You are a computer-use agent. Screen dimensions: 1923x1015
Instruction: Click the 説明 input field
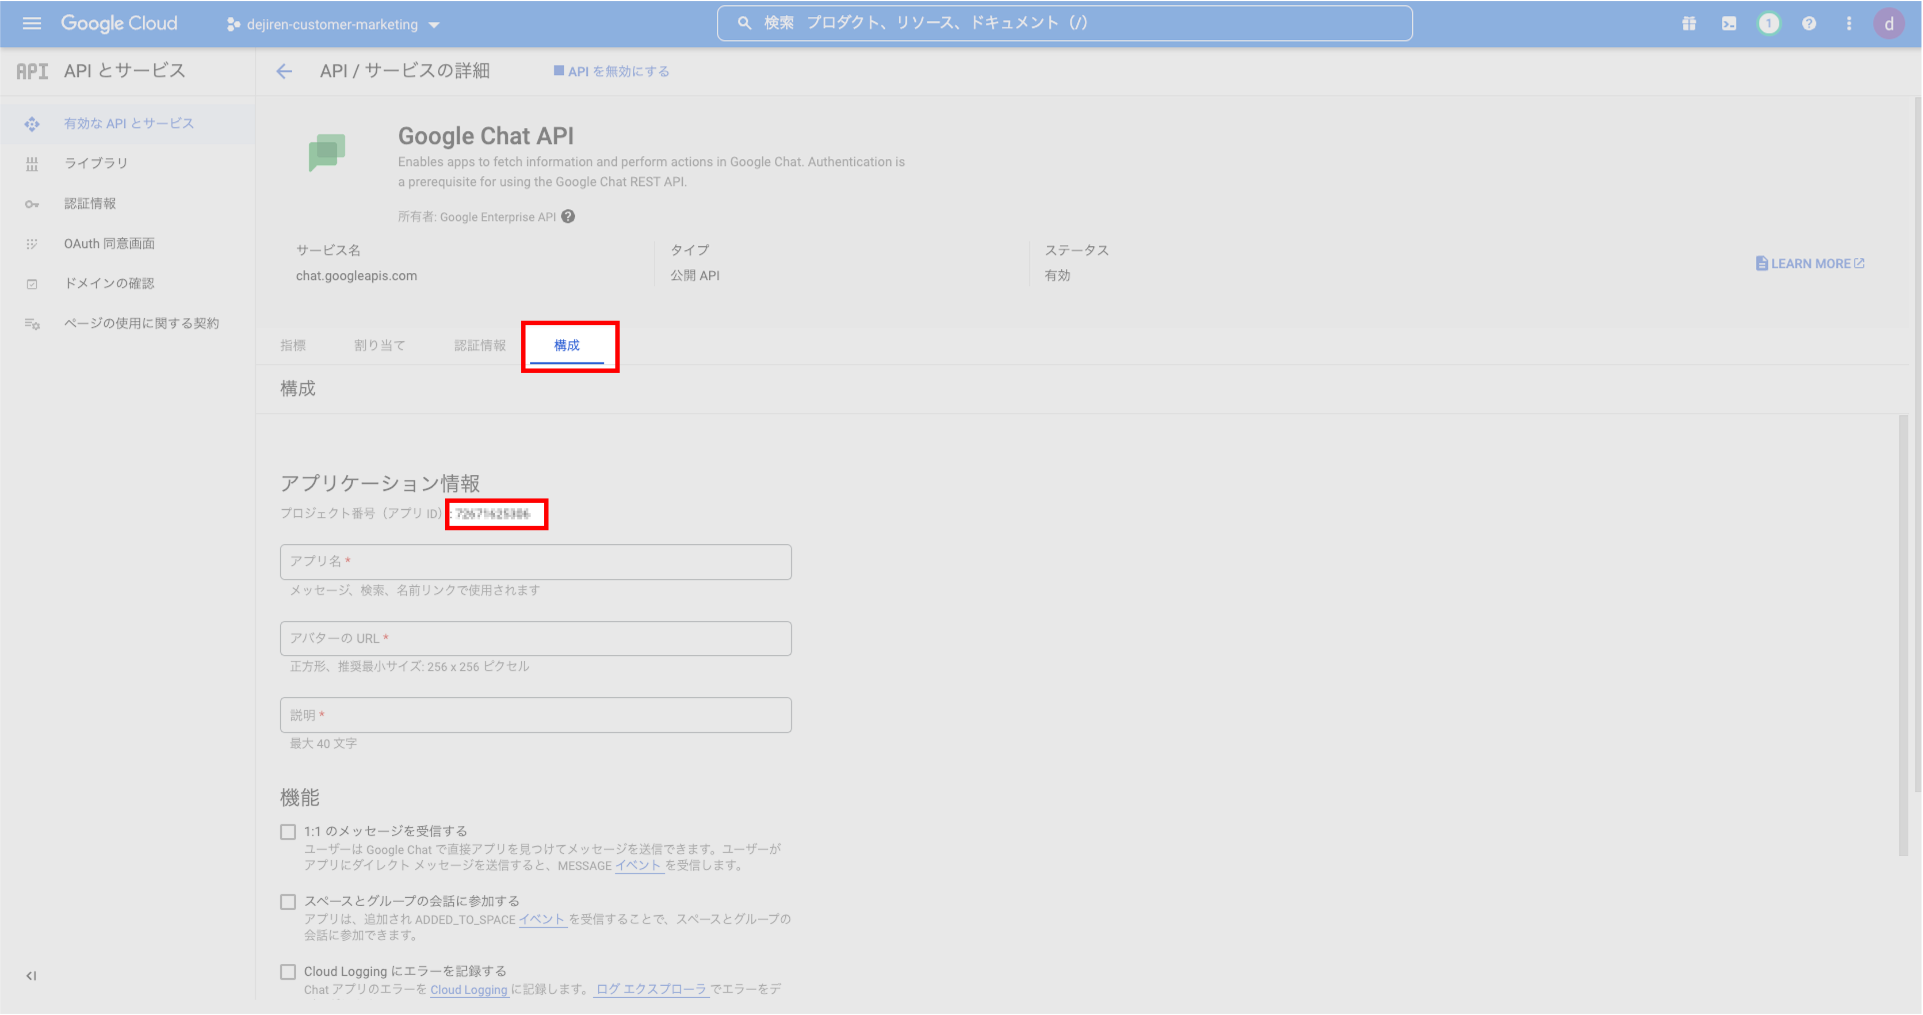535,715
